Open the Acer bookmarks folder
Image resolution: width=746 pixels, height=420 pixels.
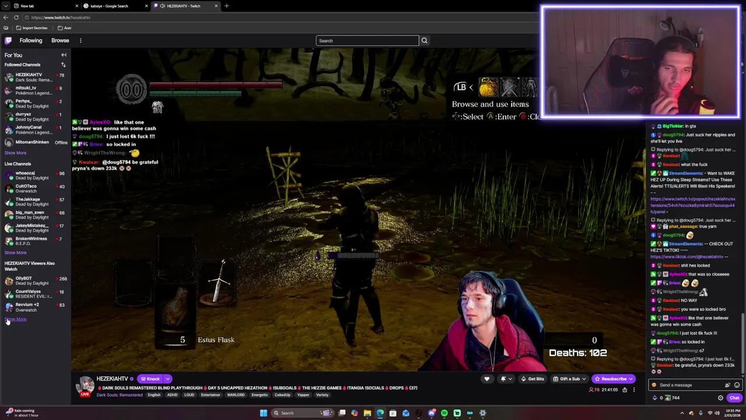click(x=64, y=28)
